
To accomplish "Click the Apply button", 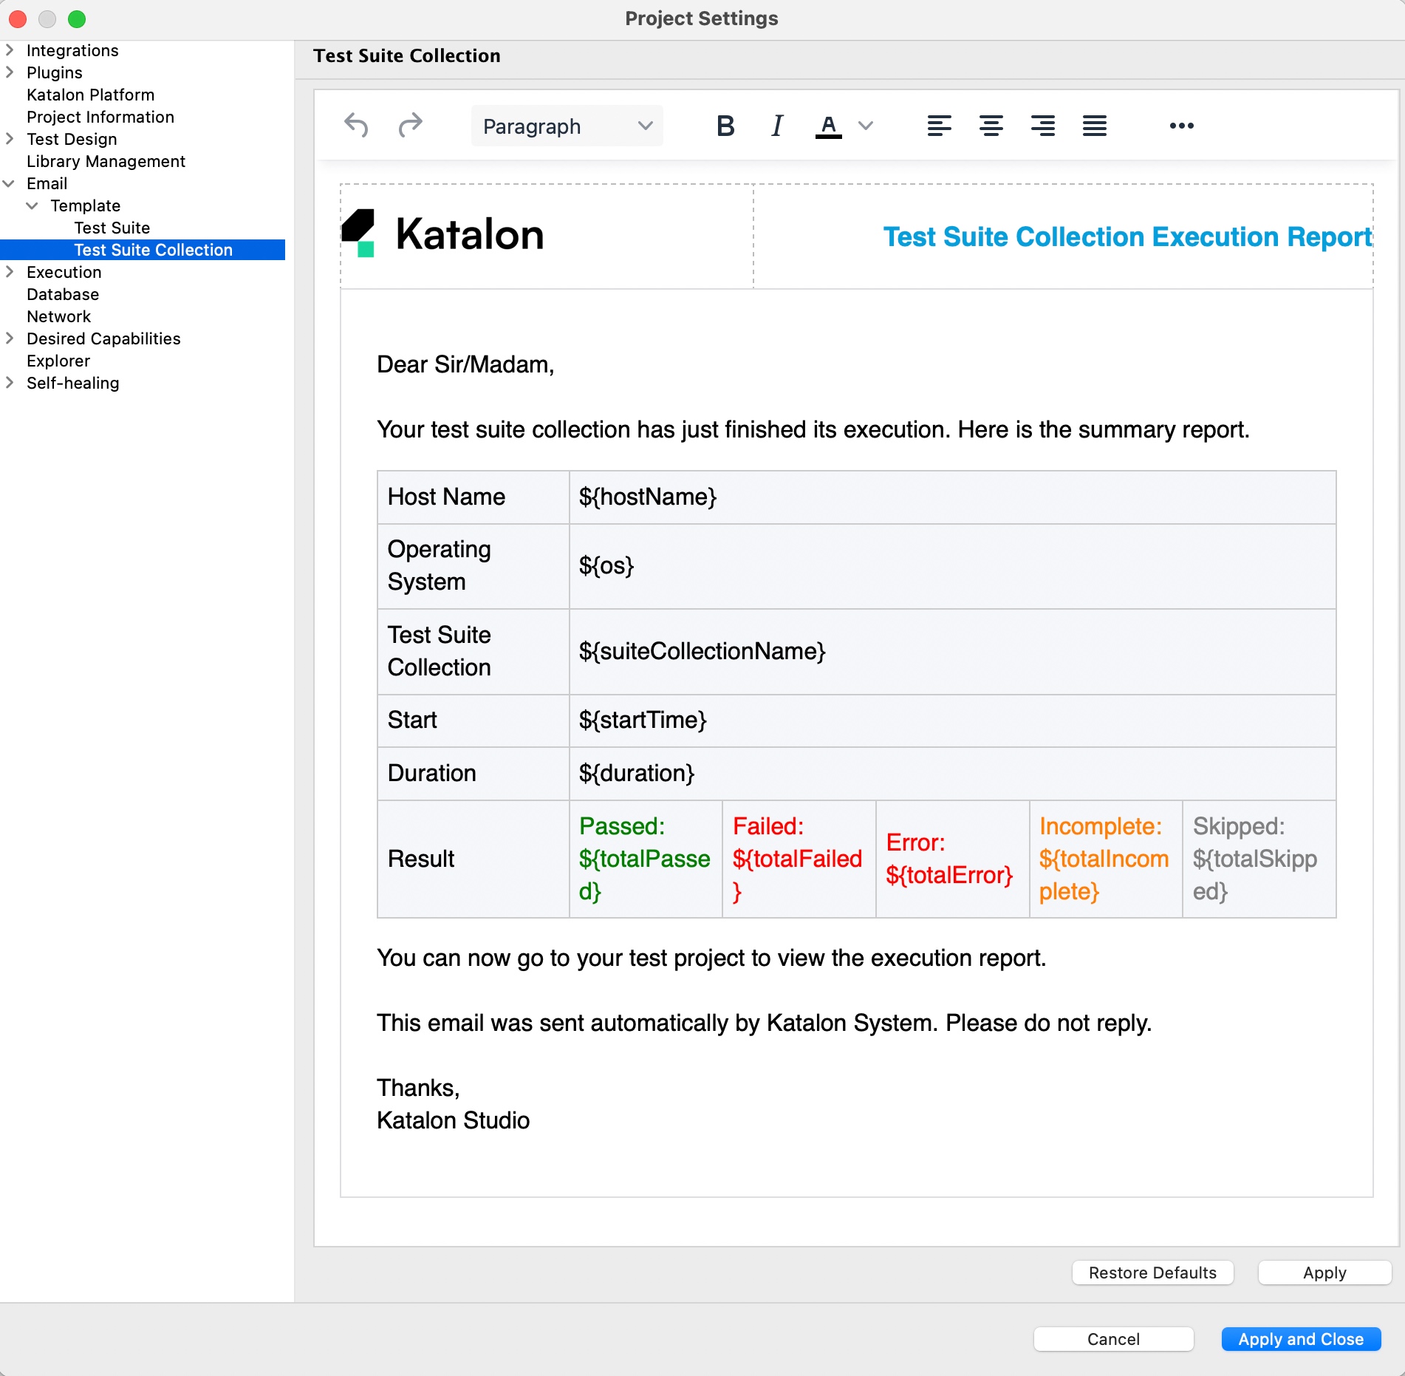I will point(1324,1273).
